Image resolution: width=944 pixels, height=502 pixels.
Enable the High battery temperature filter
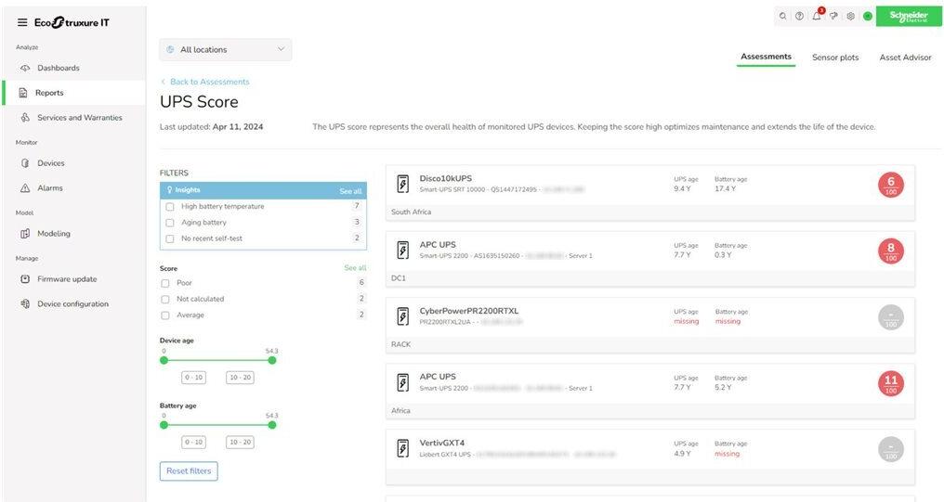tap(170, 207)
